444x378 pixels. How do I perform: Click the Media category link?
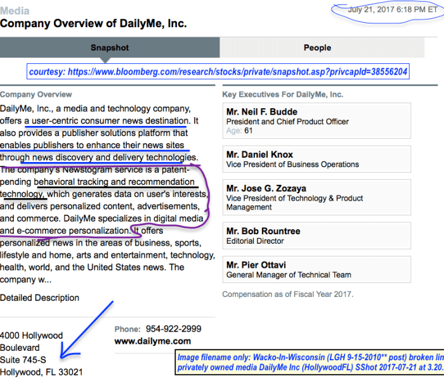pos(15,11)
